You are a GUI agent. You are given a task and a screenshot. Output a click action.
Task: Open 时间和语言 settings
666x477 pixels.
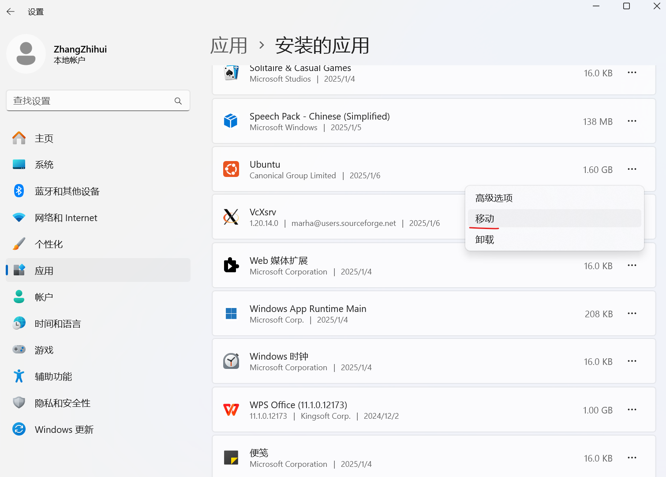(98, 323)
